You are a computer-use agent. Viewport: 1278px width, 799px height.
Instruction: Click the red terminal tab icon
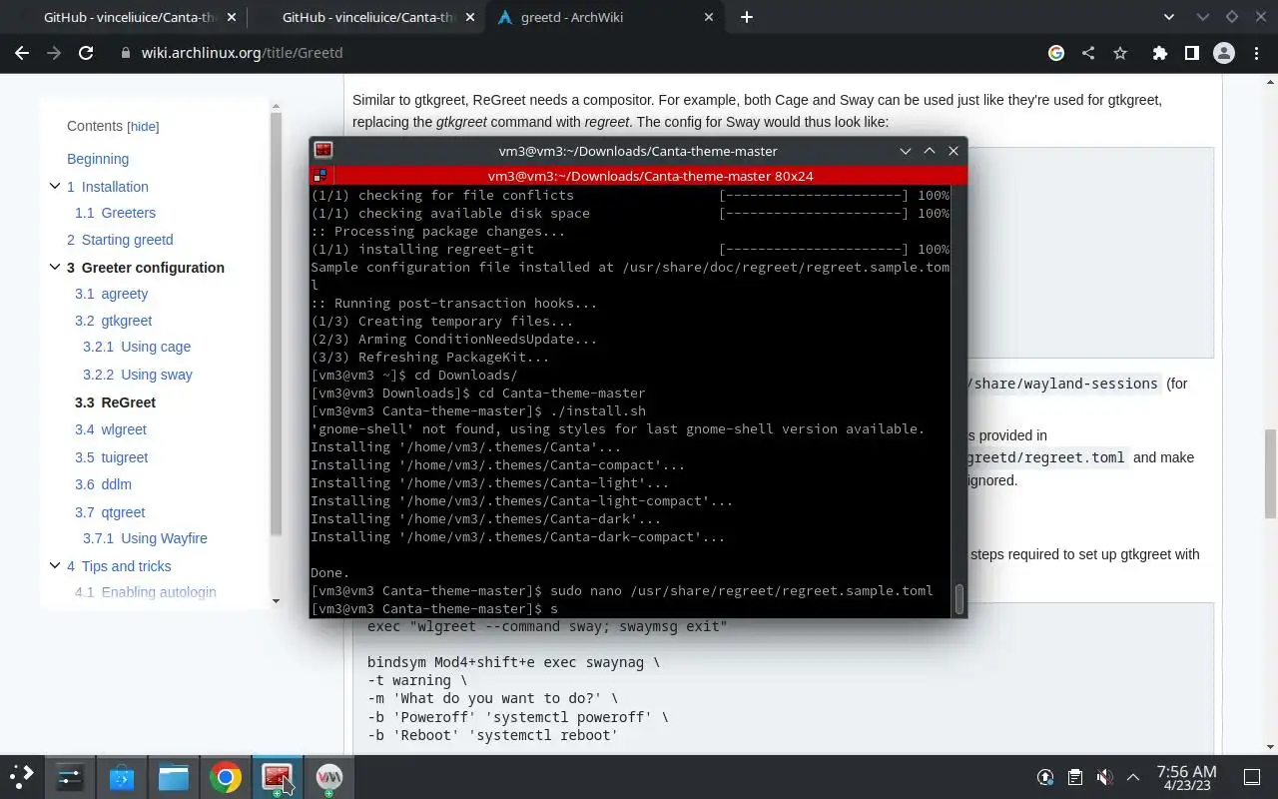click(319, 175)
